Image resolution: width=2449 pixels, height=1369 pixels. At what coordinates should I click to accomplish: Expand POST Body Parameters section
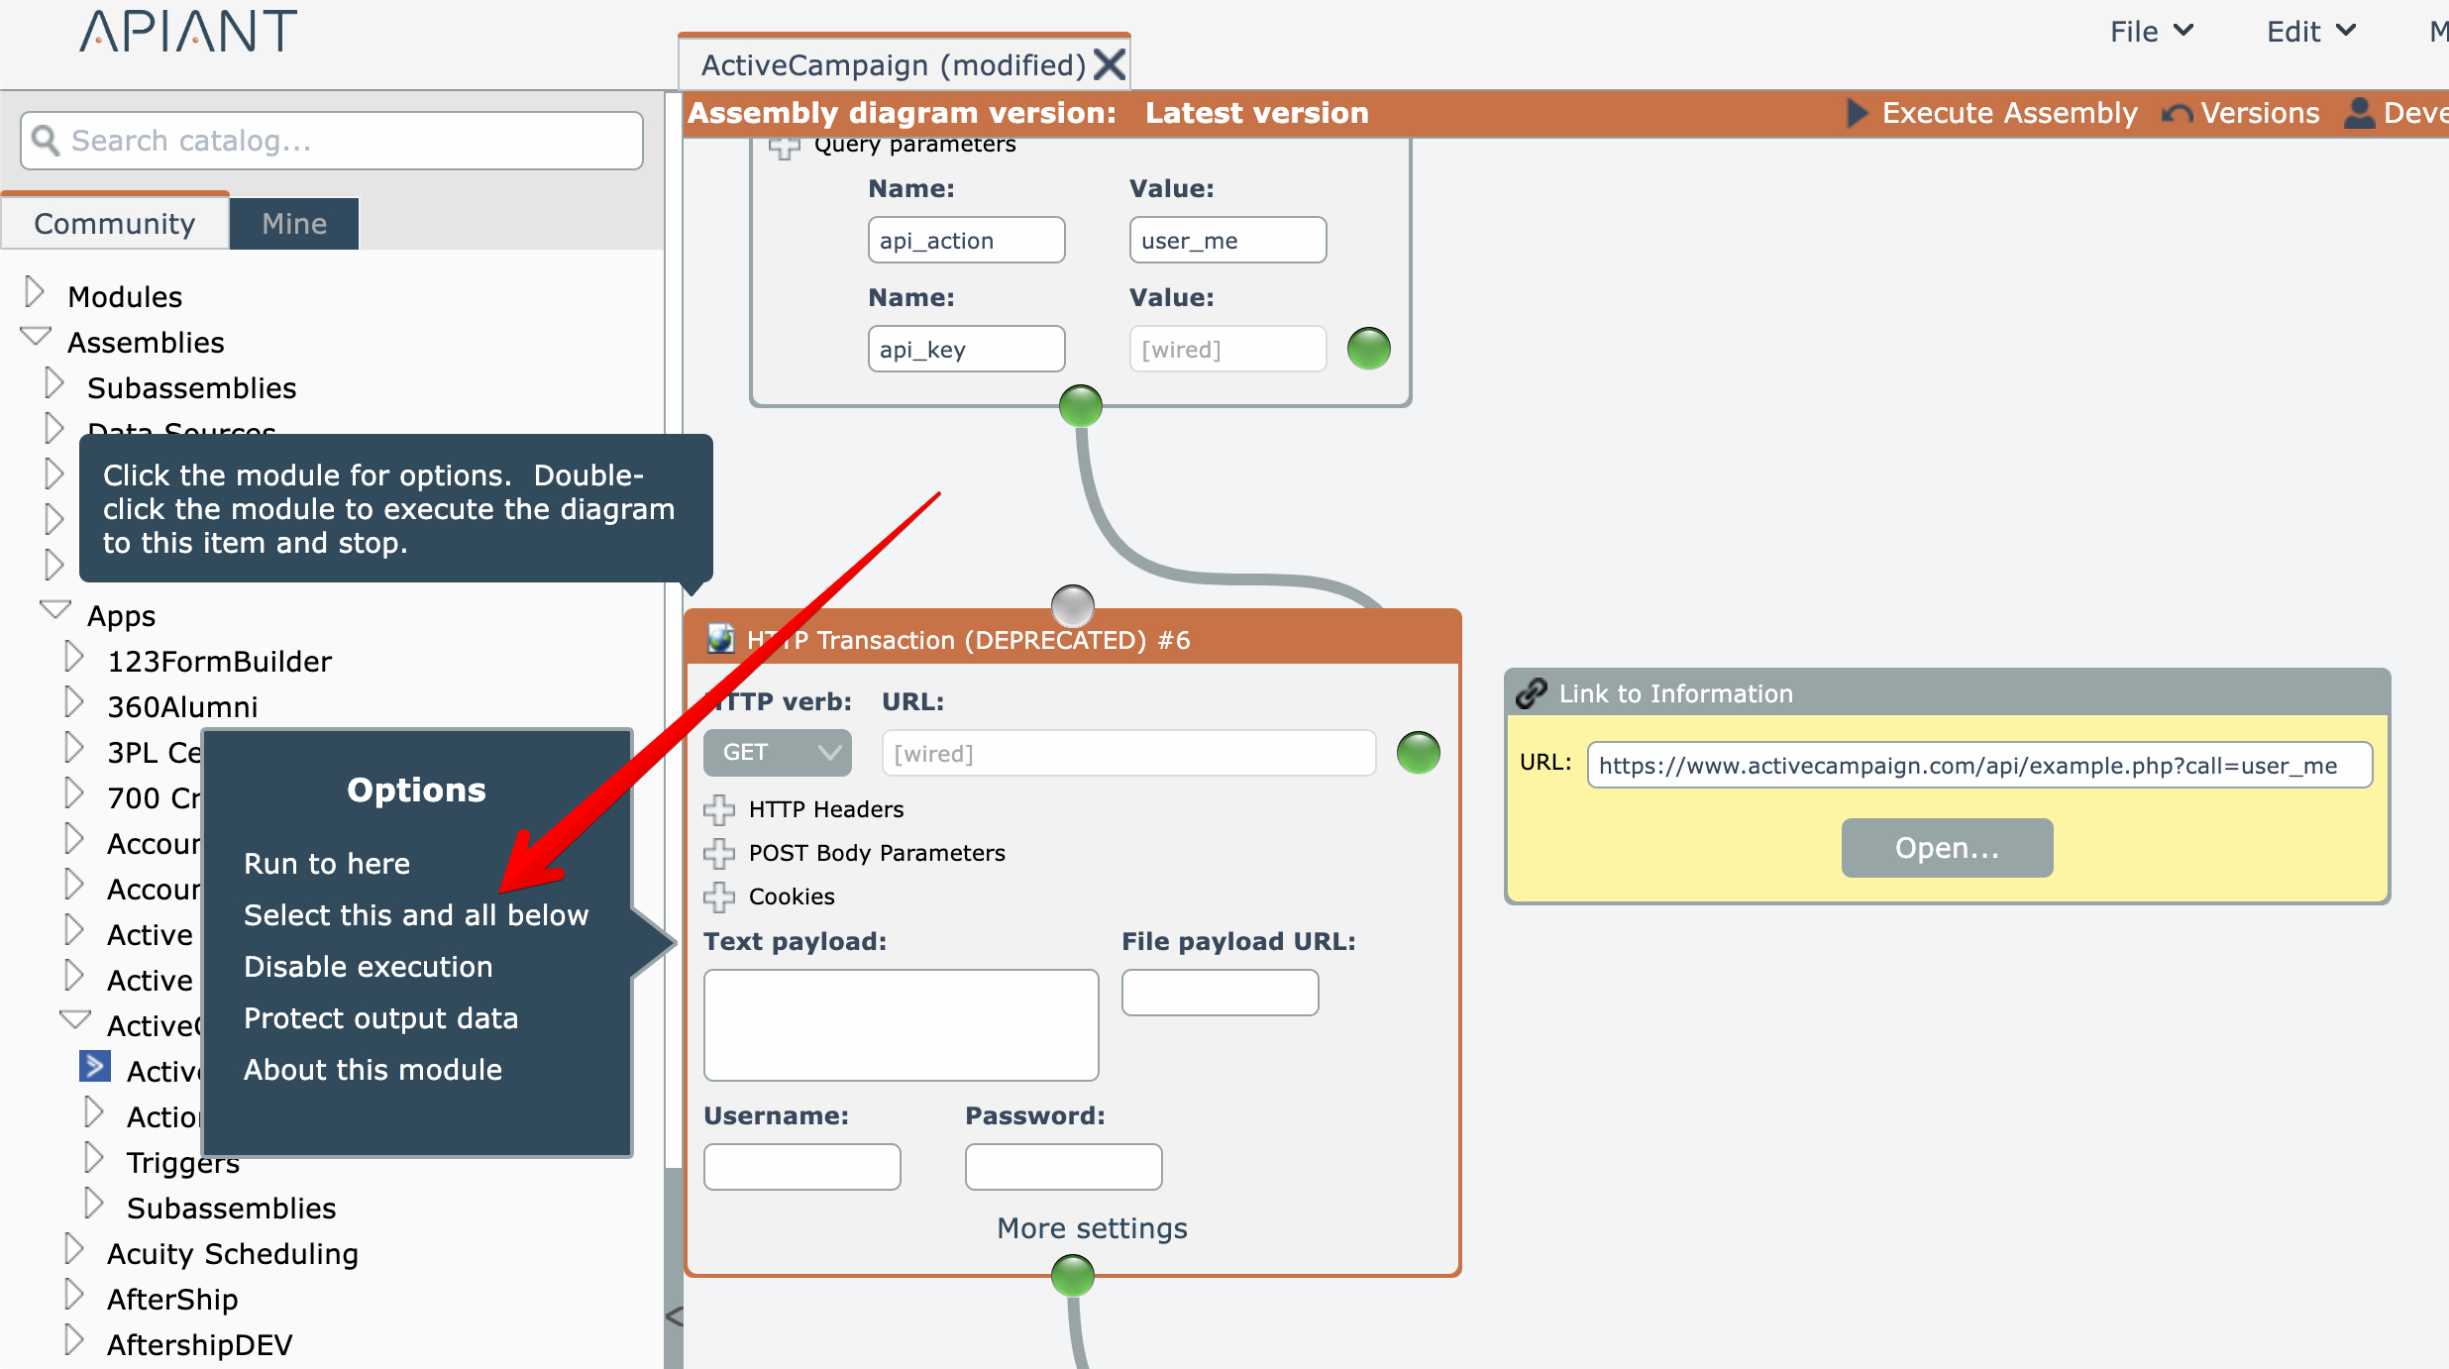click(719, 853)
